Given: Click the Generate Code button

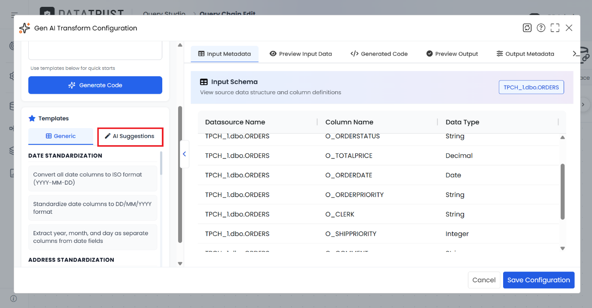Looking at the screenshot, I should click(95, 85).
